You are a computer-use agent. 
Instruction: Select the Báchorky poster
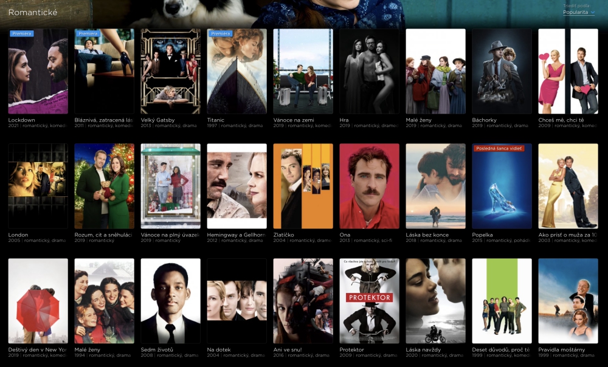502,71
